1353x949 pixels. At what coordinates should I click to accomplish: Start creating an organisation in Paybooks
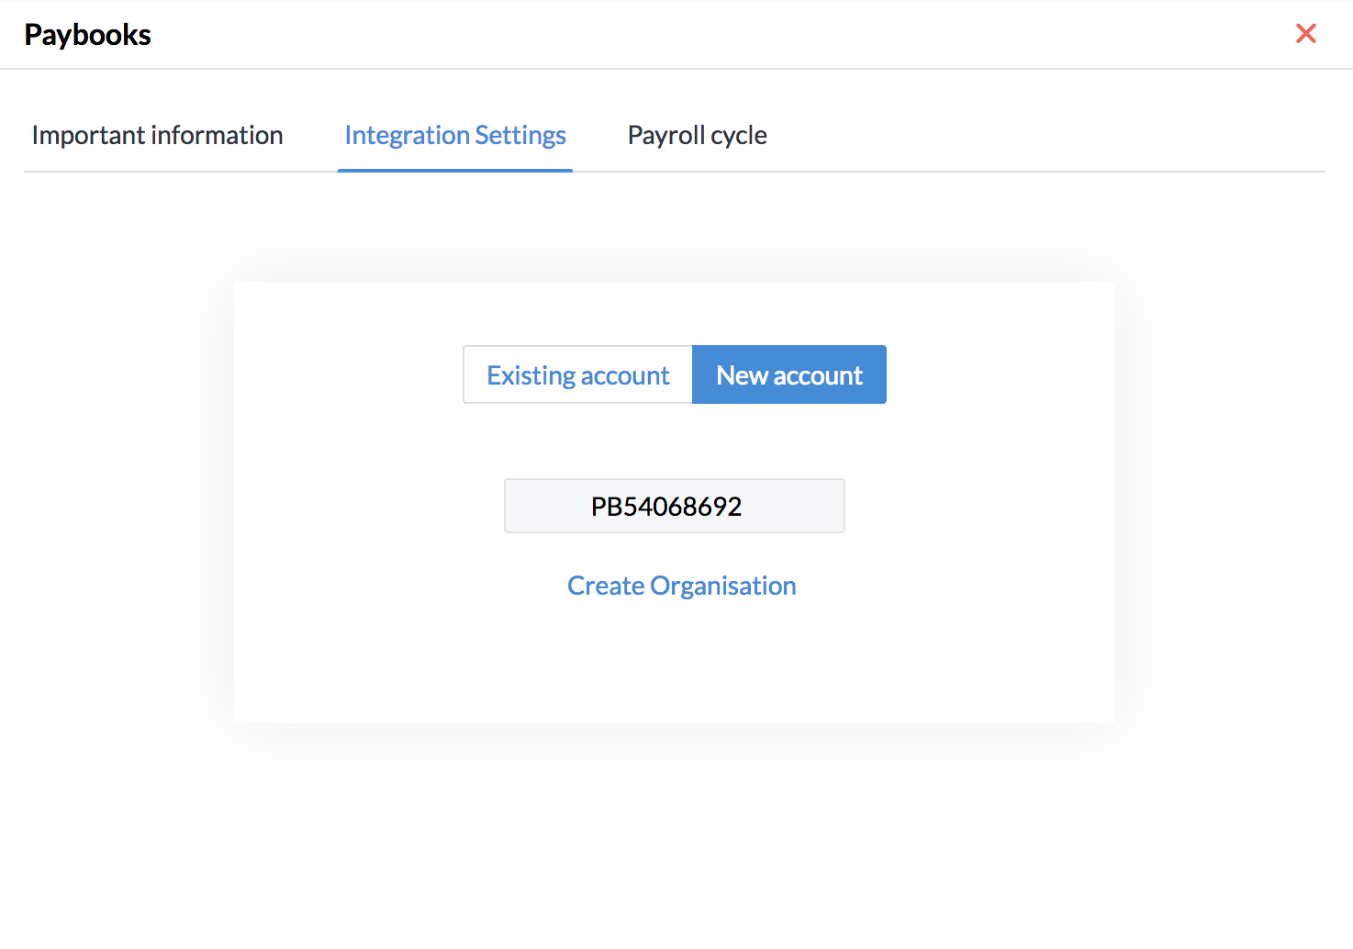(x=681, y=586)
